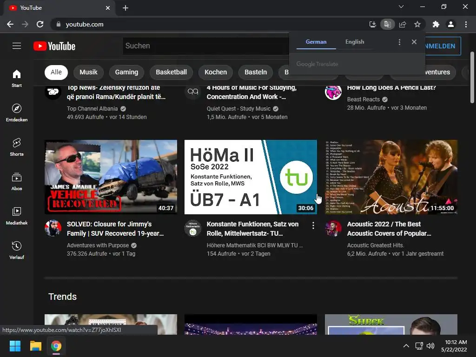Click the Google Translate icon in address bar
Image resolution: width=476 pixels, height=357 pixels.
(387, 24)
